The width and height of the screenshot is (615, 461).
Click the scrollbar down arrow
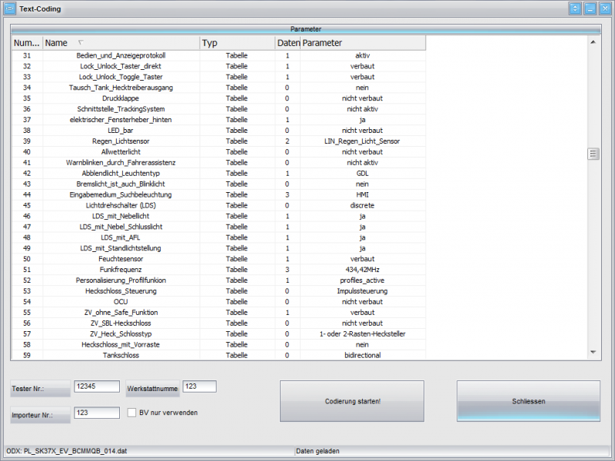click(x=593, y=353)
